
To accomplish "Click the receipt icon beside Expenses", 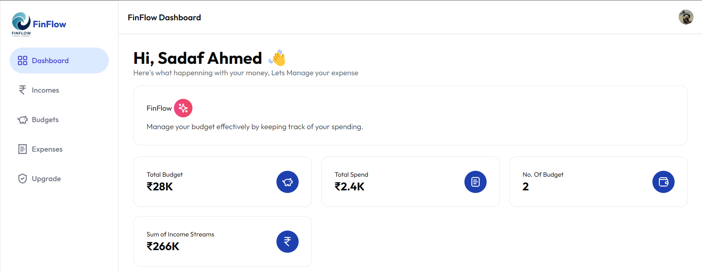I will click(23, 149).
